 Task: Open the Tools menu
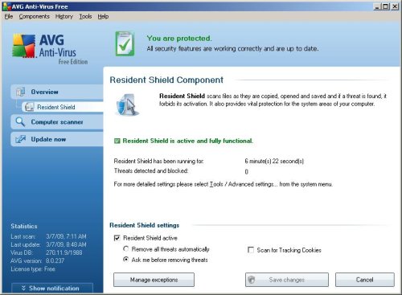pyautogui.click(x=85, y=17)
